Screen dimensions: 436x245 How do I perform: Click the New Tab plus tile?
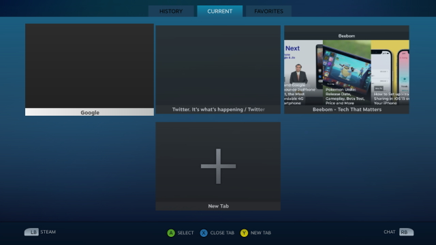(x=218, y=166)
